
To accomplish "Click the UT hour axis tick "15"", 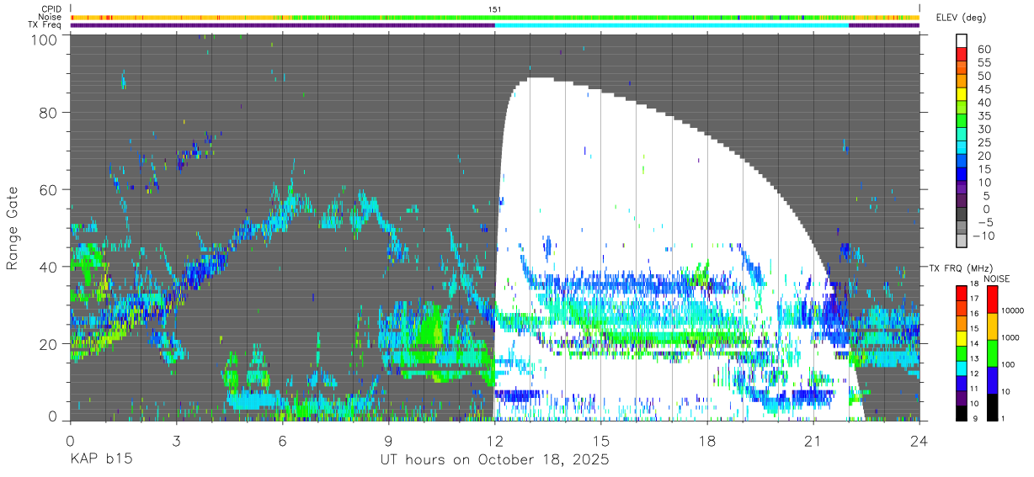I will (600, 441).
